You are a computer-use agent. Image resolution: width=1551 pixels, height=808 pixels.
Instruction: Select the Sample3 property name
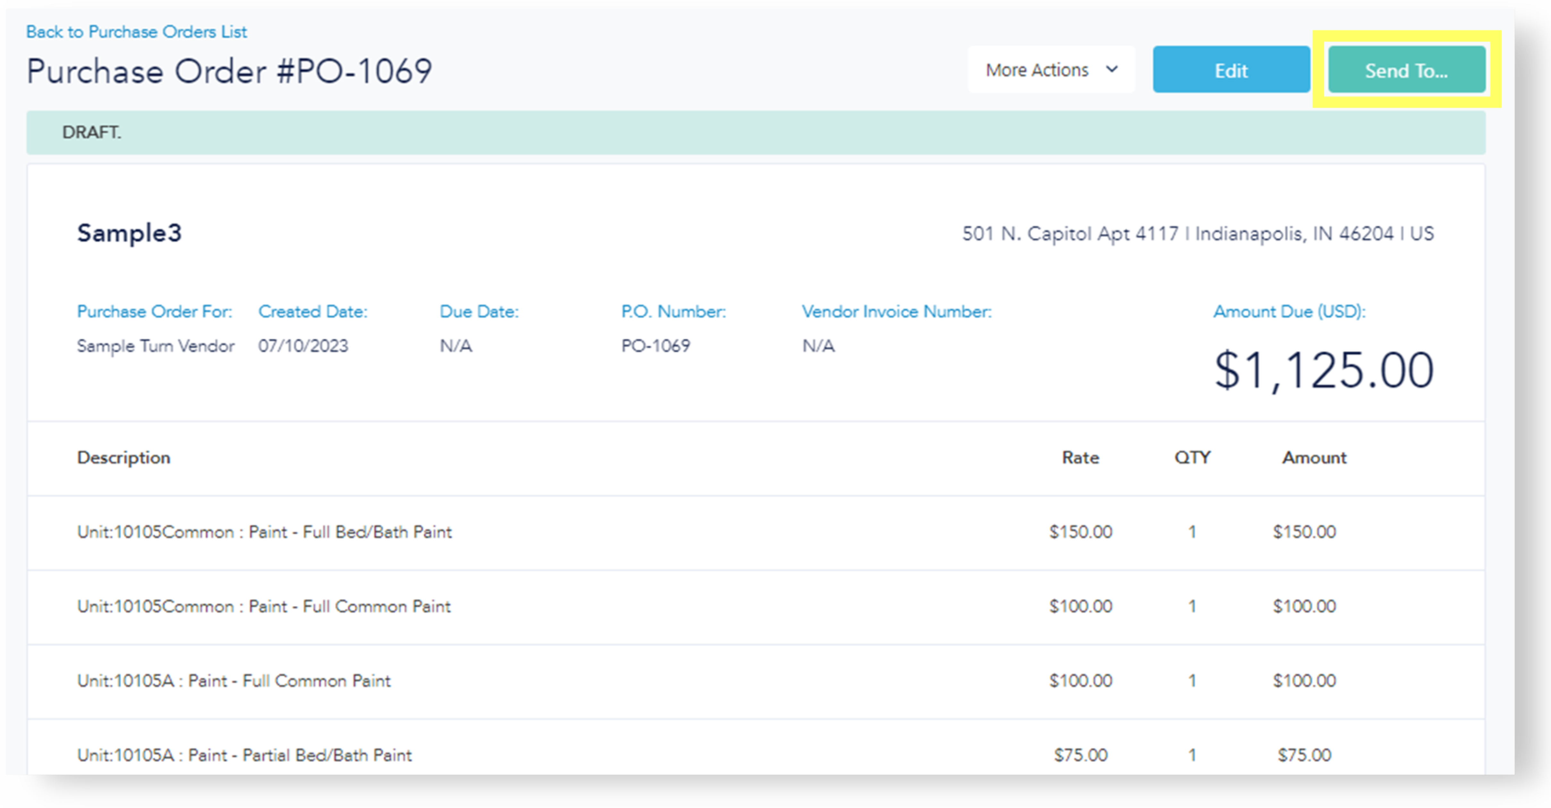[129, 233]
